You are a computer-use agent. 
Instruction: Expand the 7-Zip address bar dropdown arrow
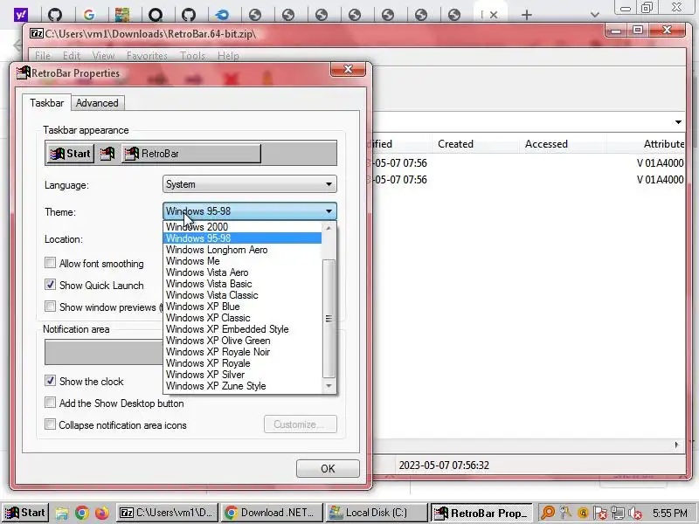coord(678,122)
